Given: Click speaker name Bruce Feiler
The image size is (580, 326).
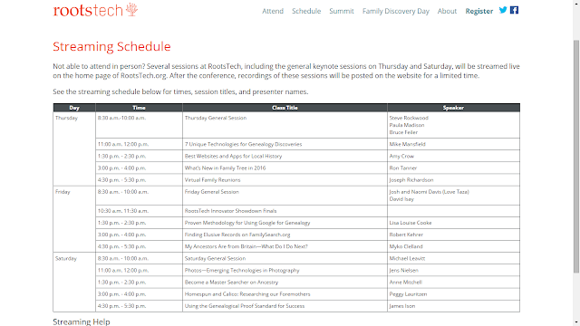Looking at the screenshot, I should [403, 132].
